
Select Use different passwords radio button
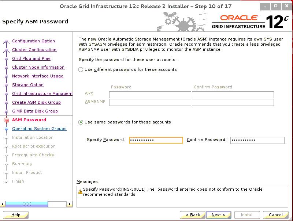point(81,70)
